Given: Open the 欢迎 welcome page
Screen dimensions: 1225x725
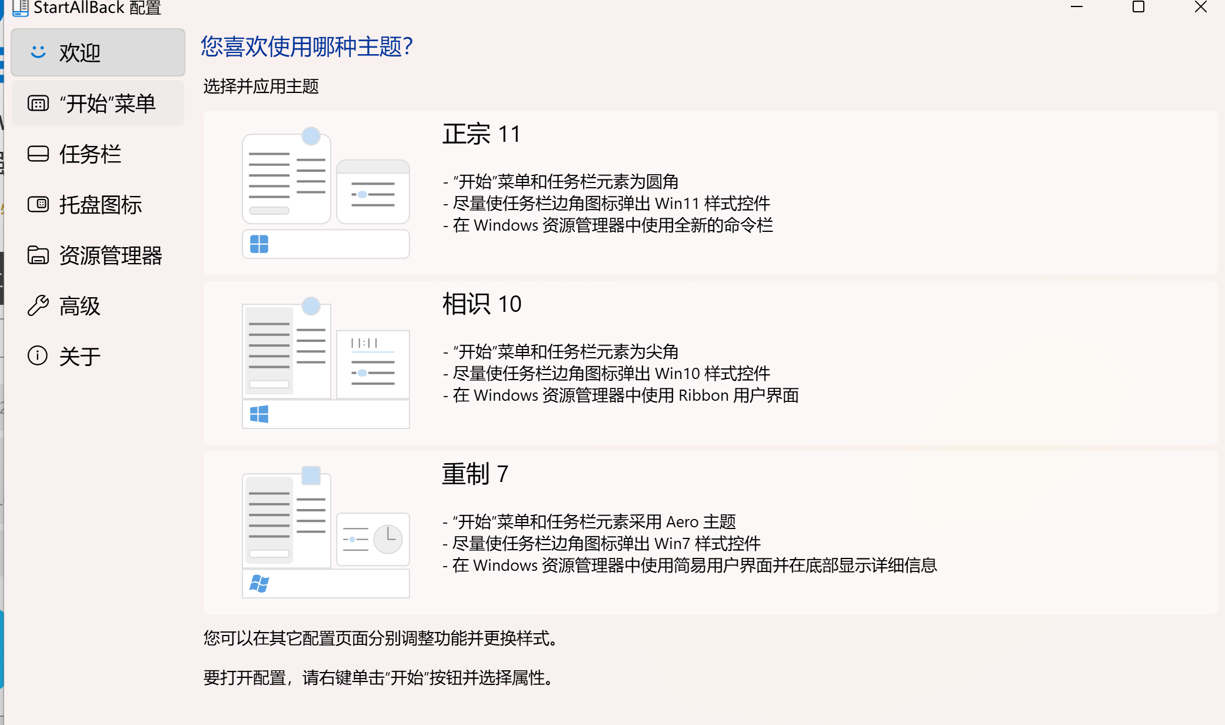Looking at the screenshot, I should pyautogui.click(x=98, y=52).
